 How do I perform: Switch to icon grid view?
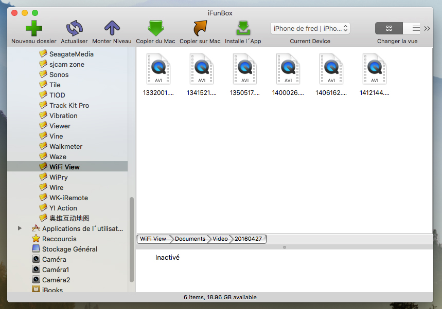pyautogui.click(x=389, y=28)
